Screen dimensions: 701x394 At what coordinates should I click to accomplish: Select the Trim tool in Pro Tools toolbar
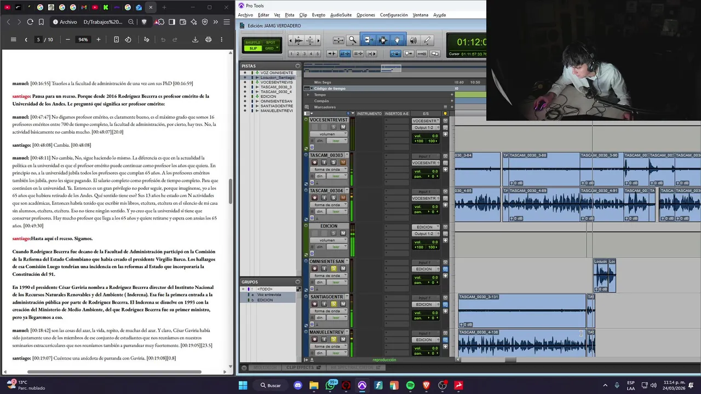(x=367, y=40)
